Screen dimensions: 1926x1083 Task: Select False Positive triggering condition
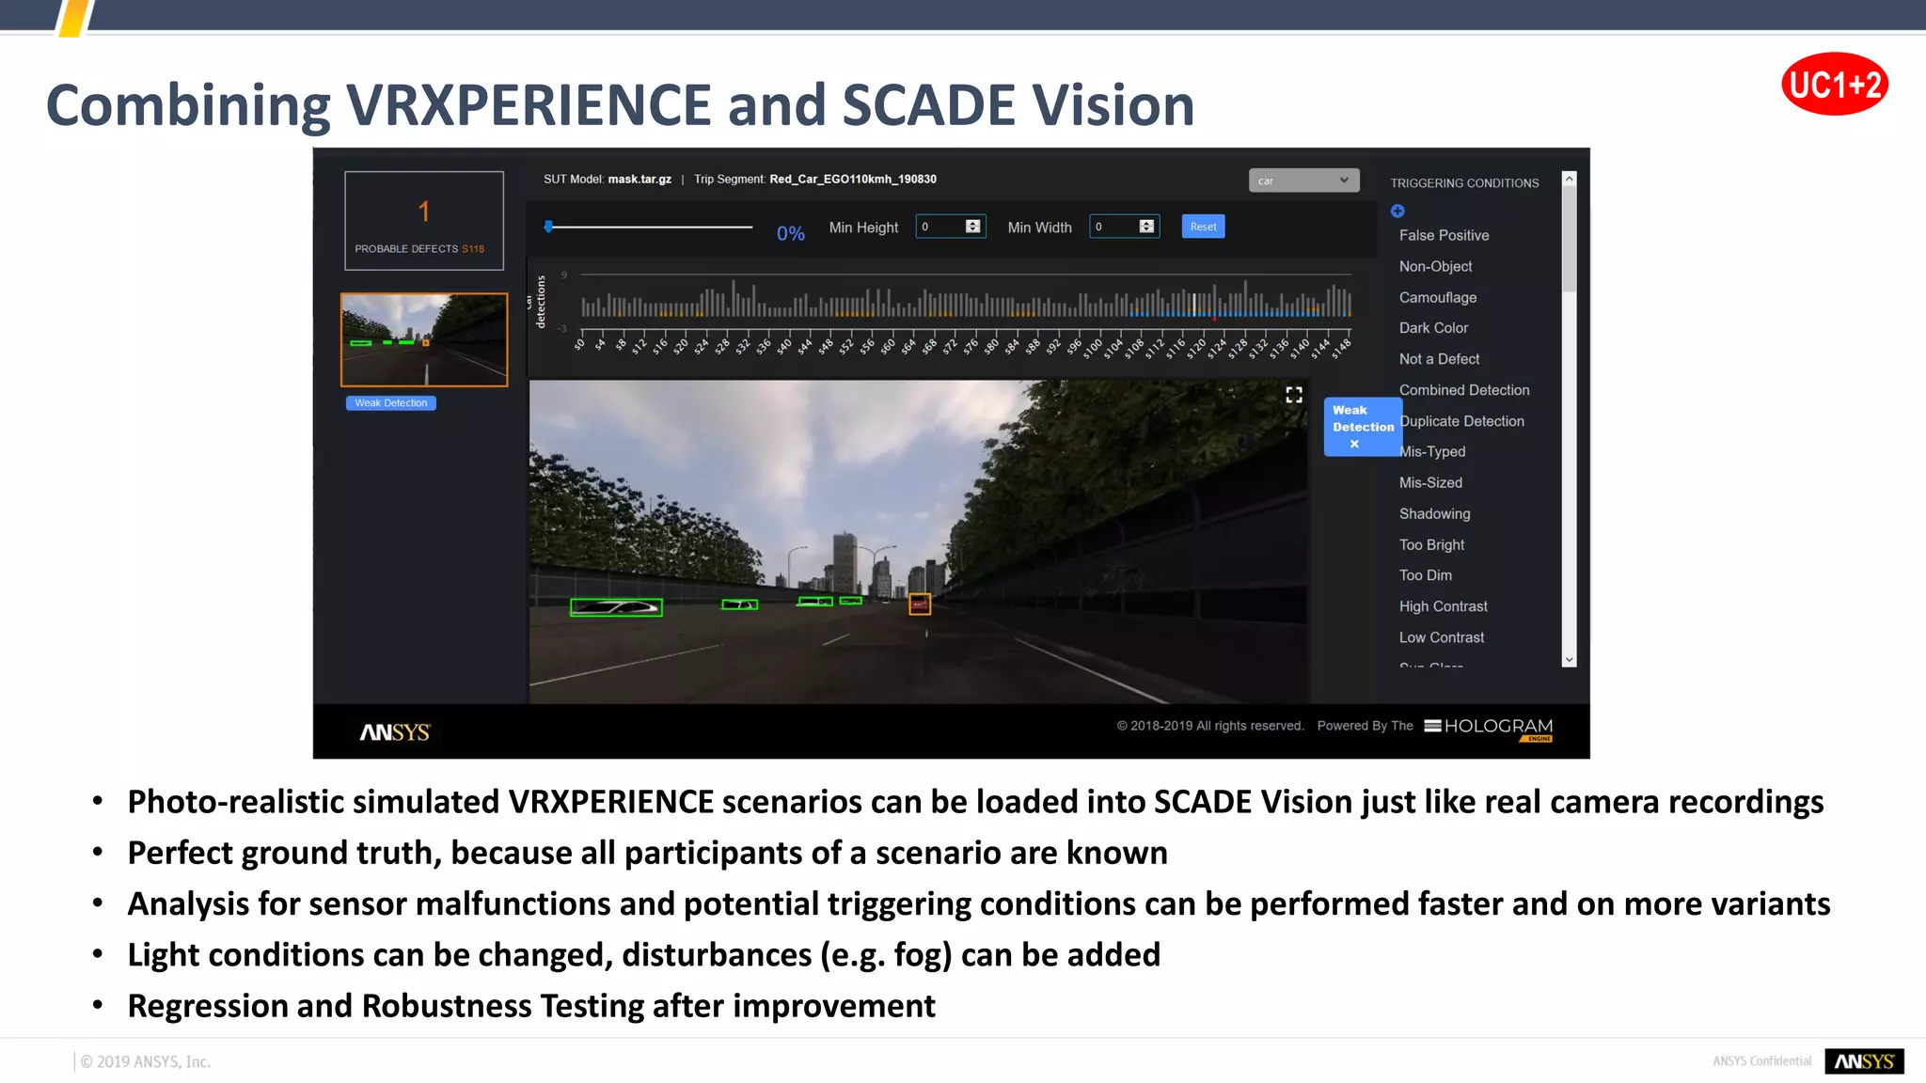pos(1444,235)
